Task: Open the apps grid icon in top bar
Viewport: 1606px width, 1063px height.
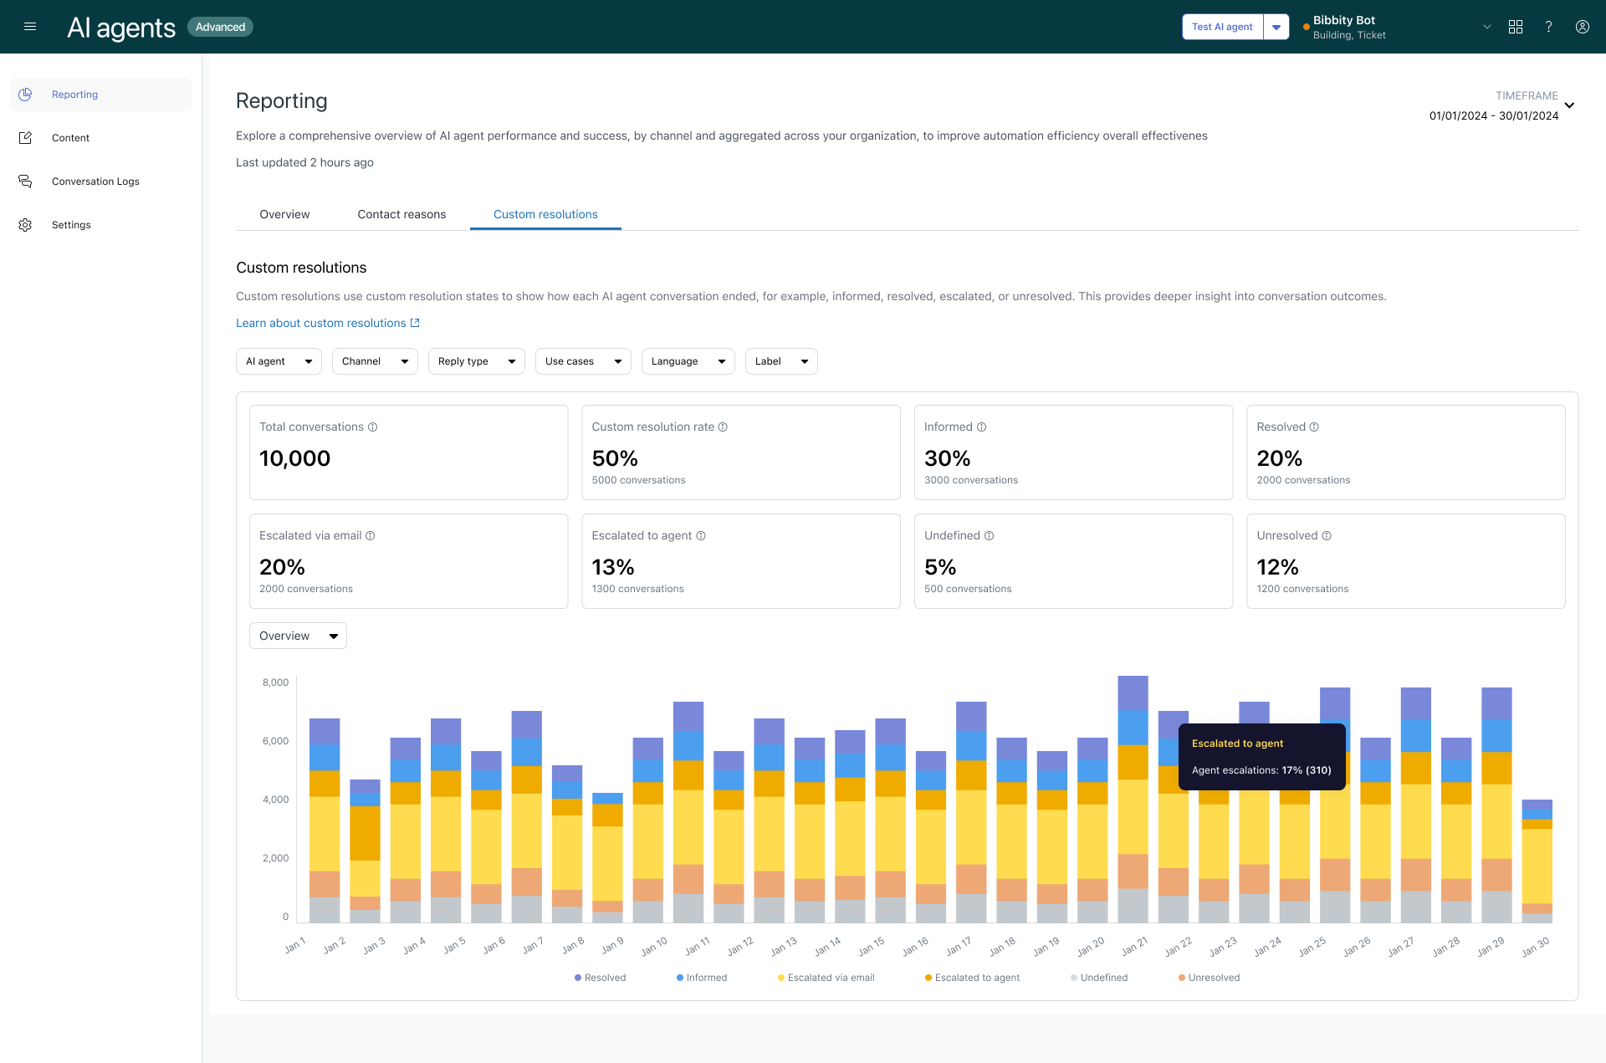Action: coord(1516,27)
